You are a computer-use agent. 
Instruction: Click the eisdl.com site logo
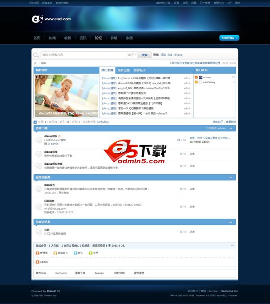coord(51,19)
